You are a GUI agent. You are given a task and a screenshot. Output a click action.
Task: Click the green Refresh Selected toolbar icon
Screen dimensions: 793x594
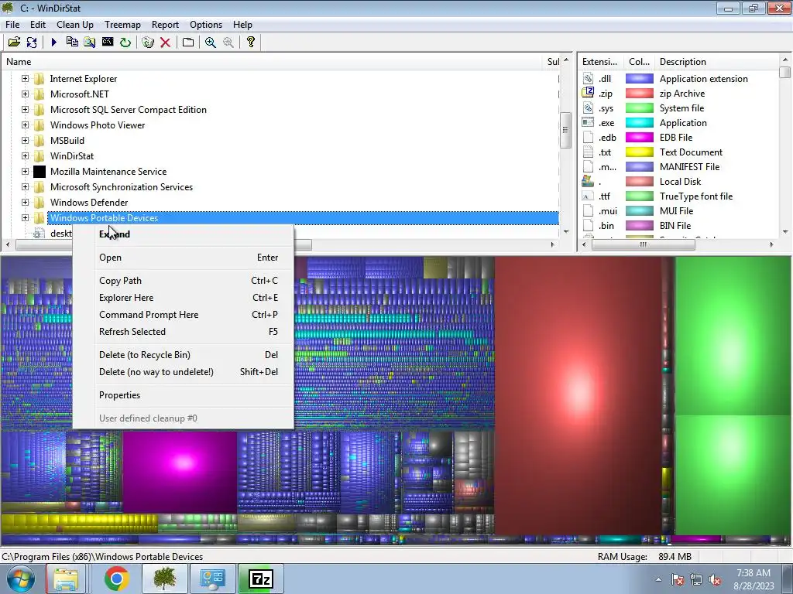(125, 43)
